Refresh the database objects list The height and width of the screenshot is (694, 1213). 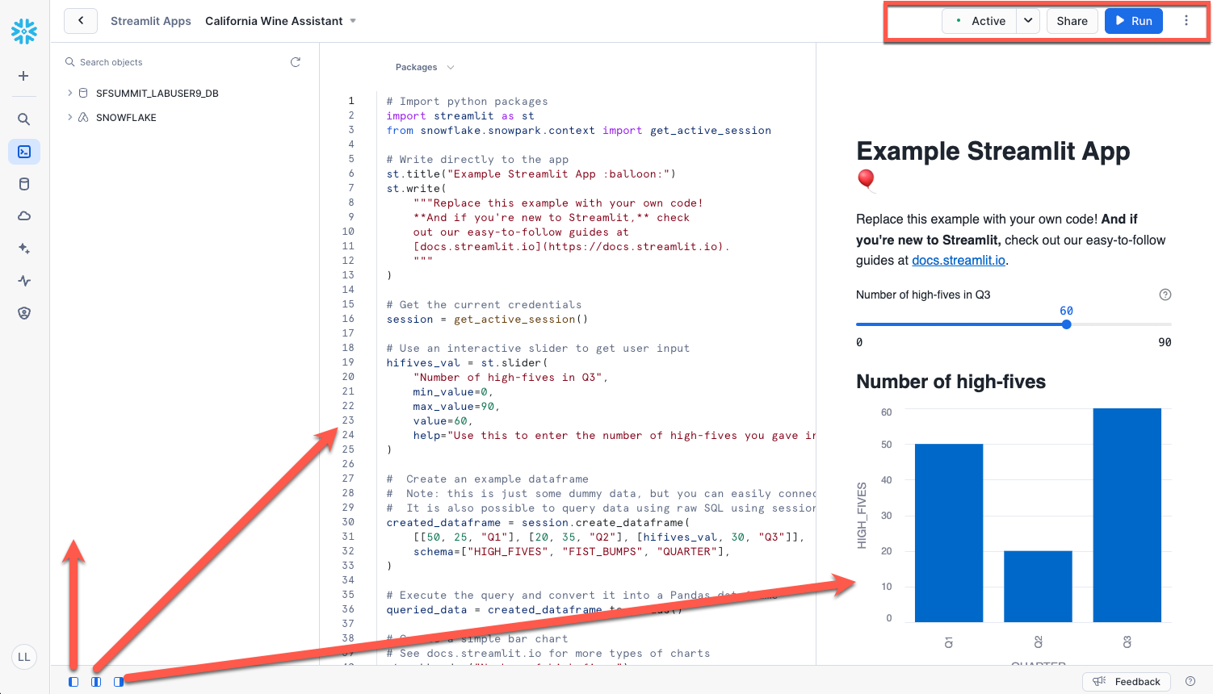pos(295,61)
